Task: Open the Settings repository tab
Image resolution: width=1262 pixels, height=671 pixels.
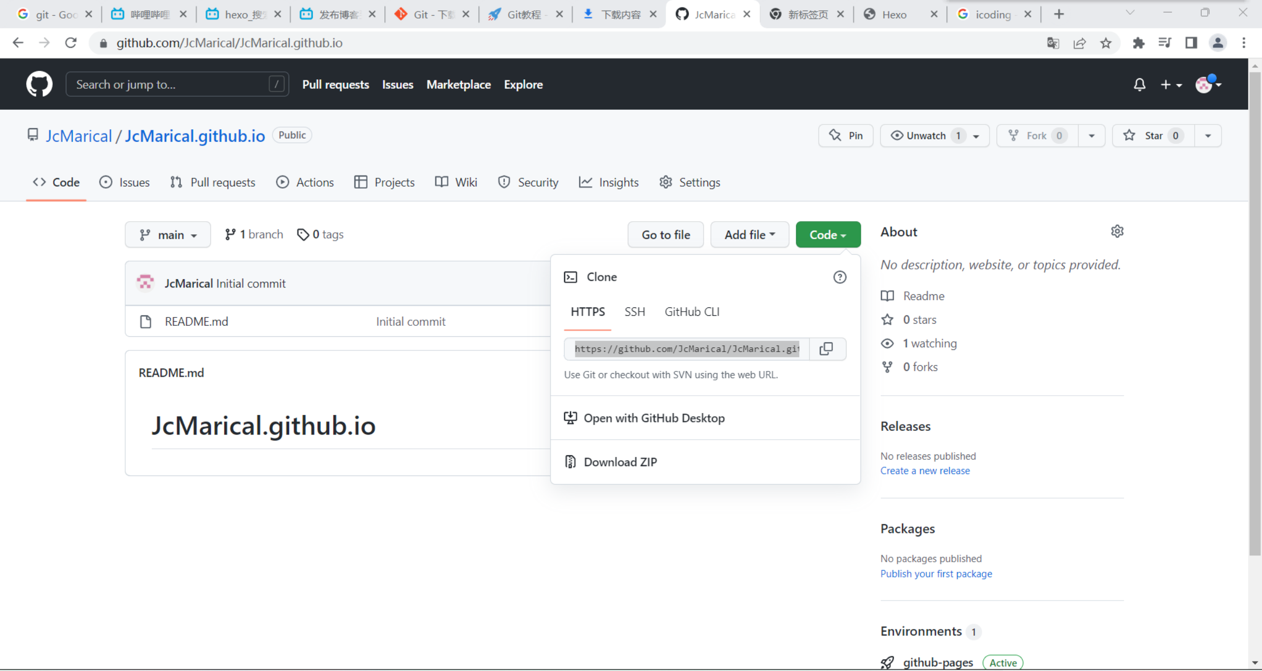Action: [x=689, y=182]
